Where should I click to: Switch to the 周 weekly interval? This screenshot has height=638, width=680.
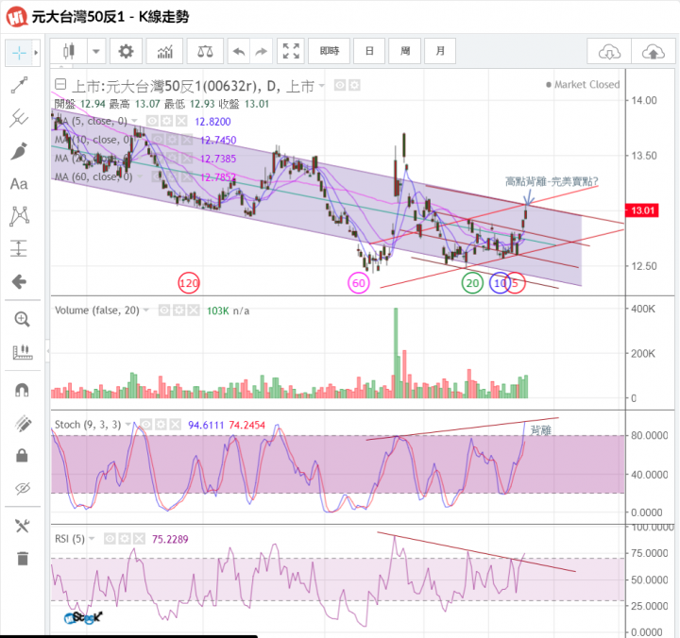click(404, 51)
